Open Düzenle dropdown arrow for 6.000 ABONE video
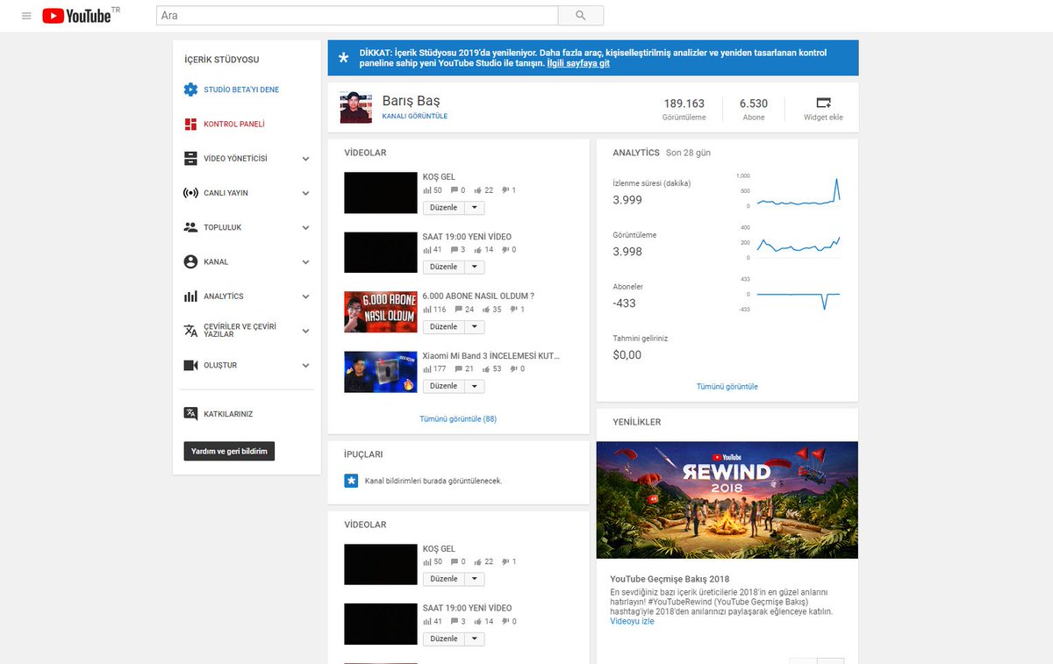 pos(473,327)
